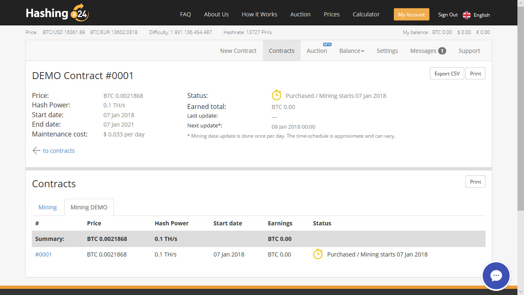Sign Out of the account
The width and height of the screenshot is (524, 295).
tap(448, 15)
